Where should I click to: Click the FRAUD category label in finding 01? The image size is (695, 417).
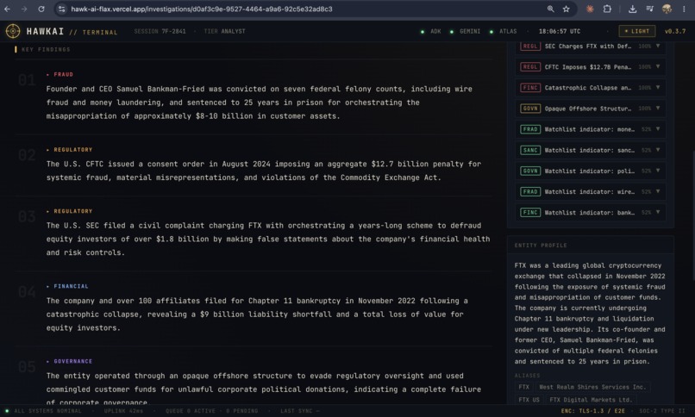click(64, 74)
